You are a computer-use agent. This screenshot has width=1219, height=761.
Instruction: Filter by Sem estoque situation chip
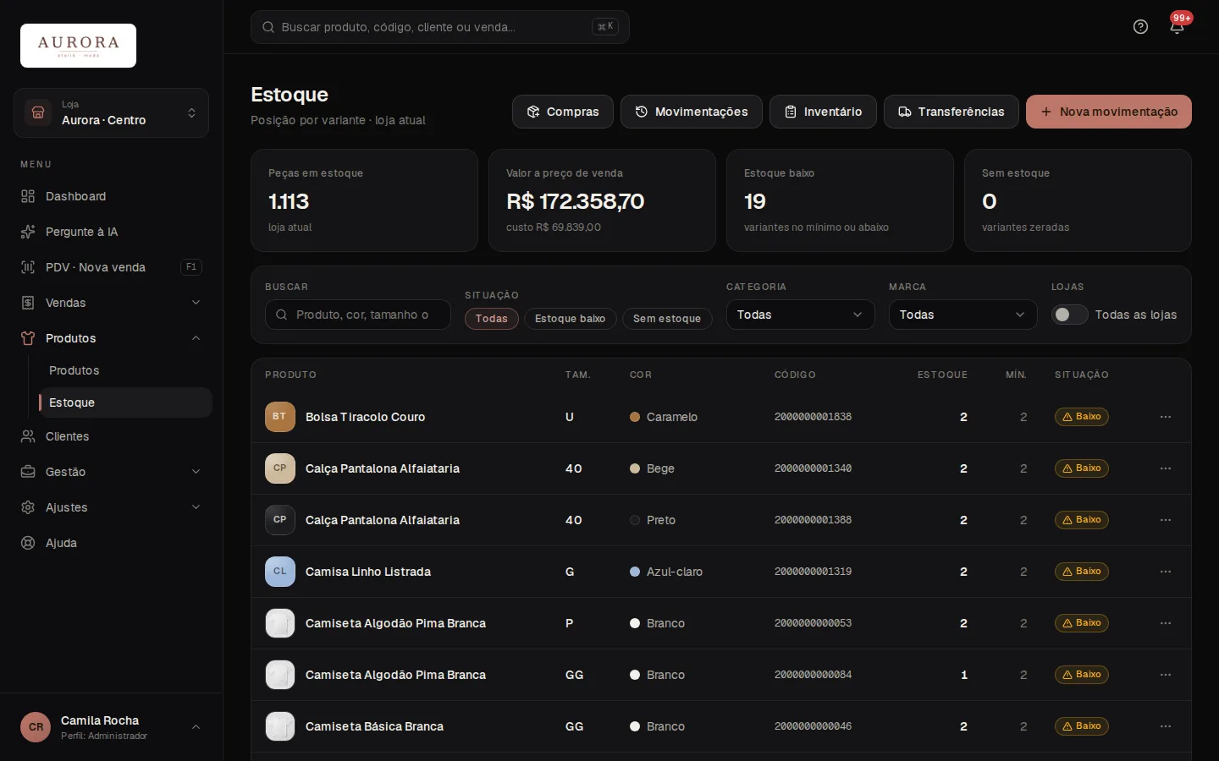pyautogui.click(x=667, y=319)
